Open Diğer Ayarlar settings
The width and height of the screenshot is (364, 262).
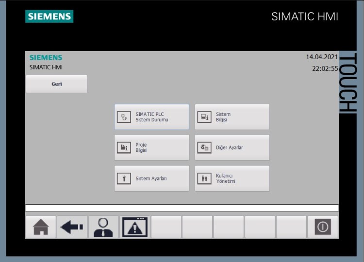coord(232,147)
